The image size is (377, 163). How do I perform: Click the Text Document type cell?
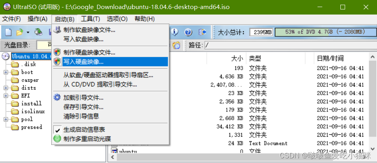pos(268,143)
